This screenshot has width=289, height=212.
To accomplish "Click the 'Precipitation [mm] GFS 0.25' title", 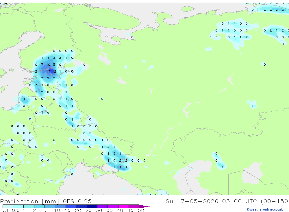I will (46, 201).
